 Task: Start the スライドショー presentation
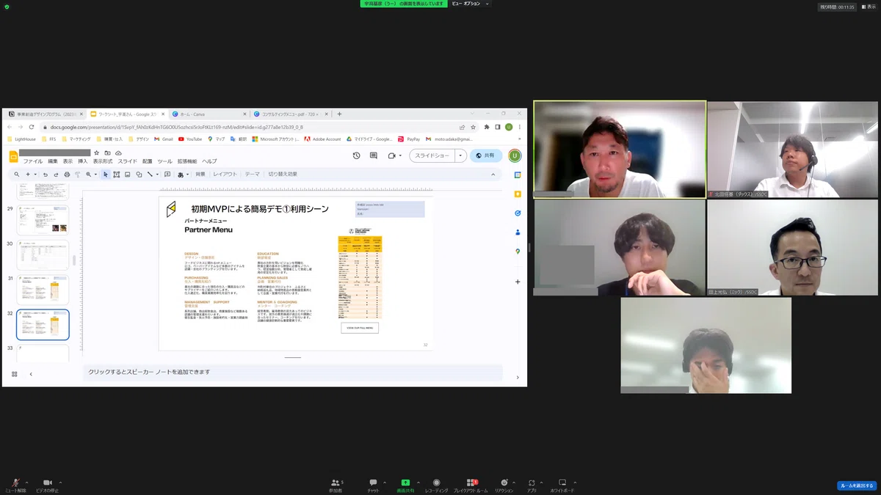[432, 155]
